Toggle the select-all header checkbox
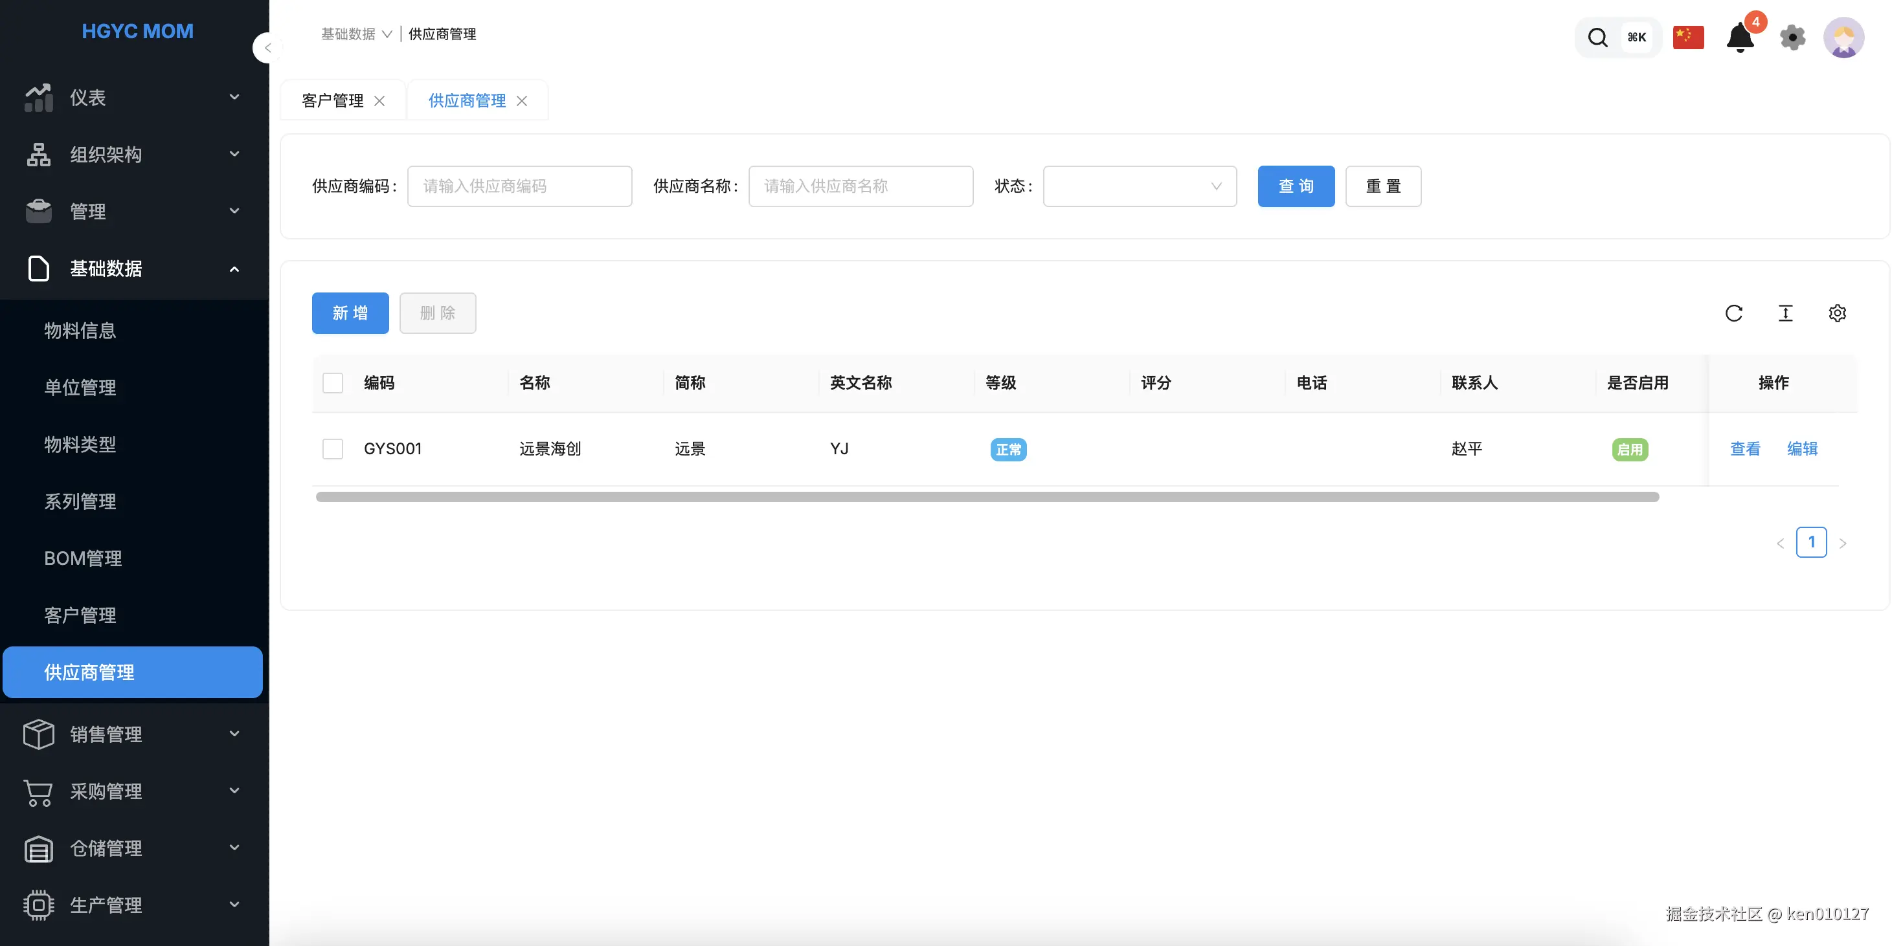The image size is (1892, 946). [x=333, y=383]
